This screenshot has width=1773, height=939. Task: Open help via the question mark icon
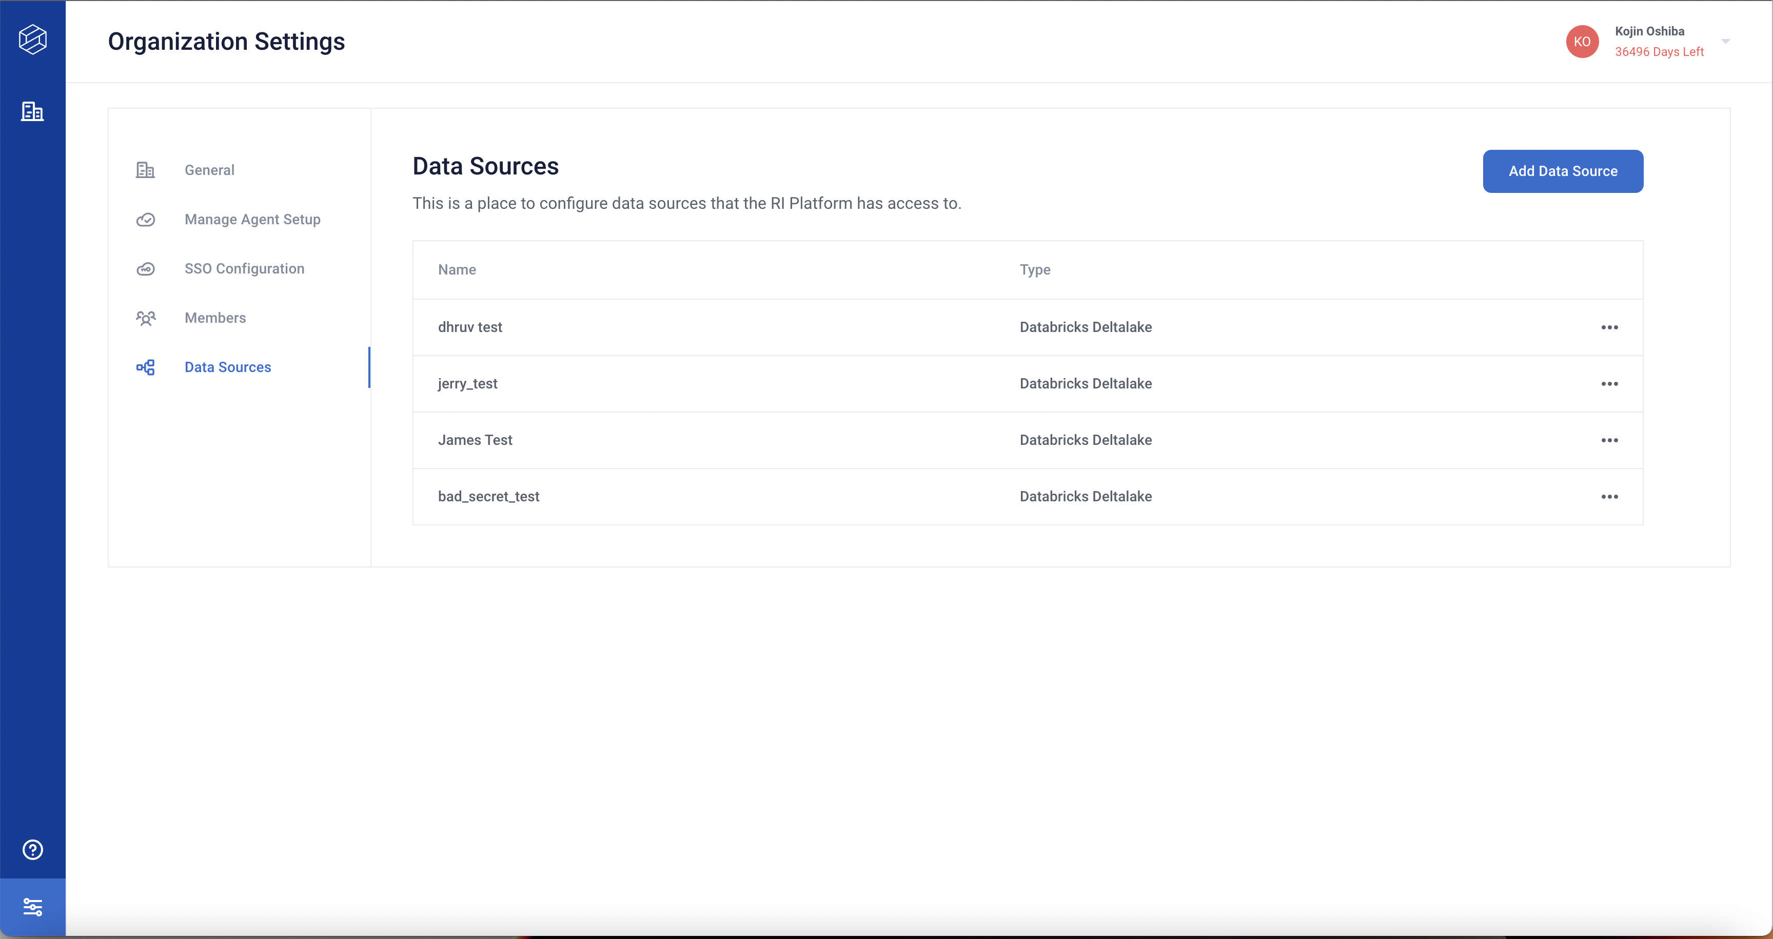click(32, 850)
